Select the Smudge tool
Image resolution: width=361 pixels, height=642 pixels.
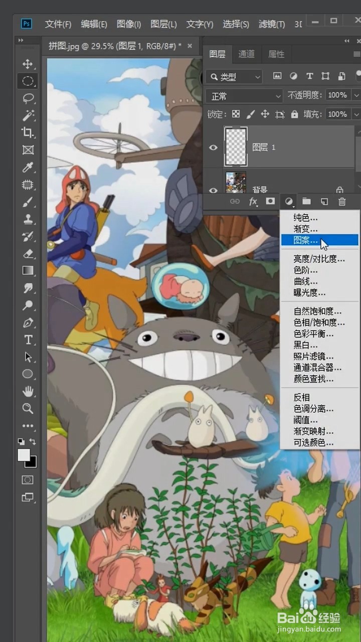[28, 288]
